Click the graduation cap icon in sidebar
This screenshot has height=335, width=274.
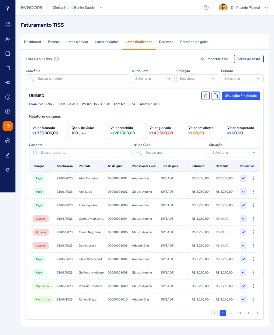click(x=8, y=170)
